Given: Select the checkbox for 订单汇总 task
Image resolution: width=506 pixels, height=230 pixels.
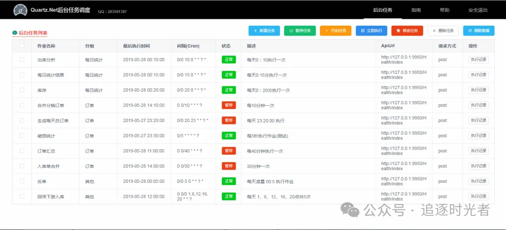Looking at the screenshot, I should tap(22, 151).
